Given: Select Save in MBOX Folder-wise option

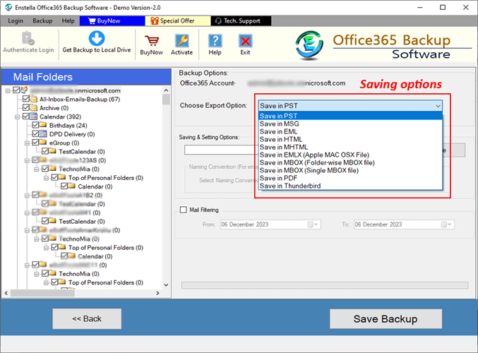Looking at the screenshot, I should (x=350, y=162).
